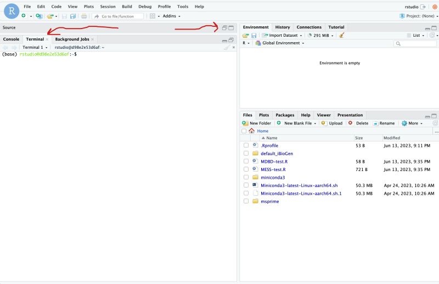Open the Project: (None) dropdown

(419, 16)
